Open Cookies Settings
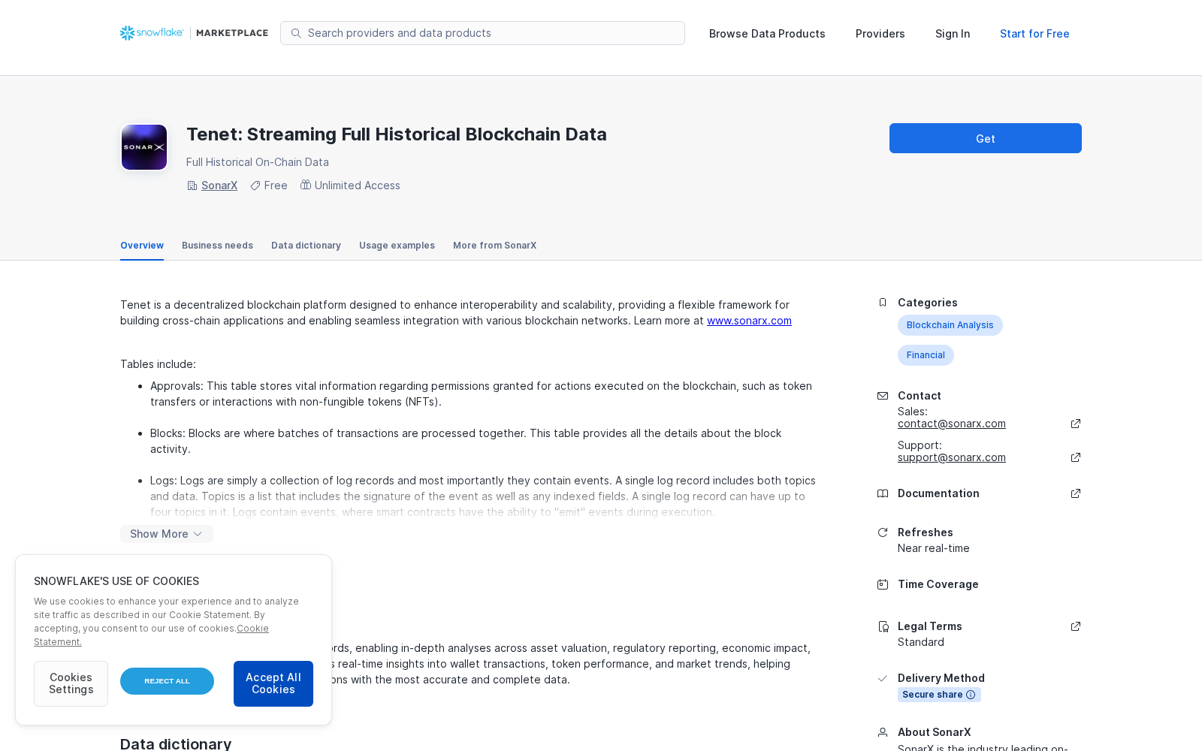The width and height of the screenshot is (1202, 751). [x=71, y=683]
